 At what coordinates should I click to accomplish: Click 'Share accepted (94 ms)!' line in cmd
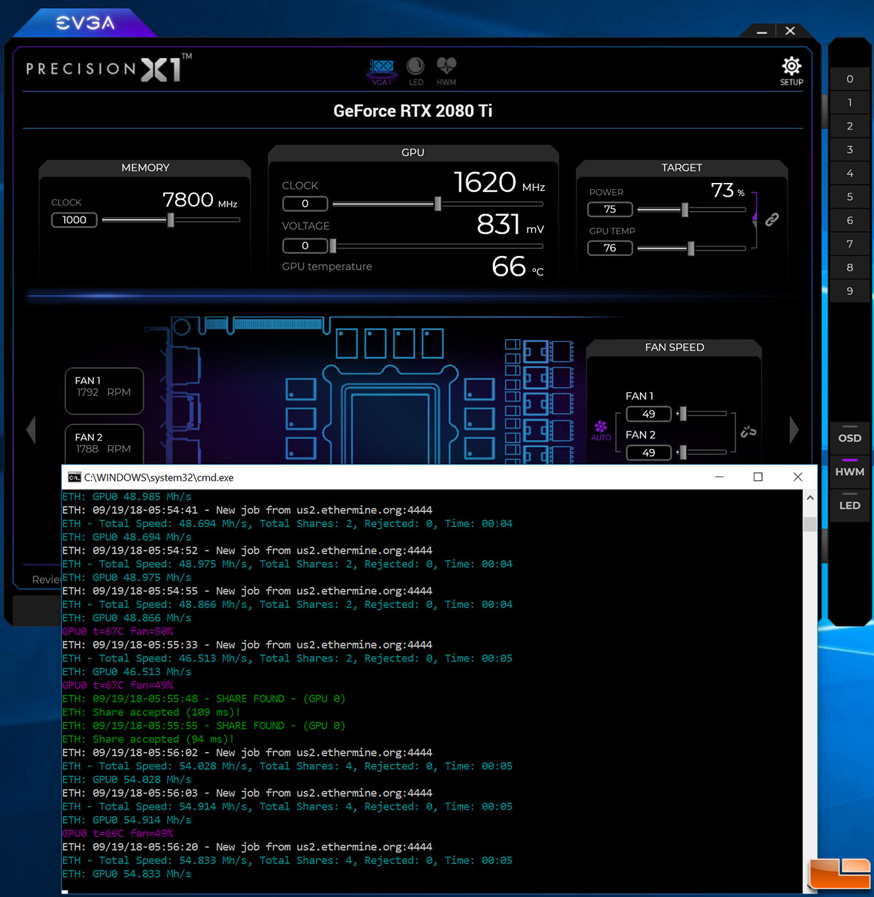148,739
